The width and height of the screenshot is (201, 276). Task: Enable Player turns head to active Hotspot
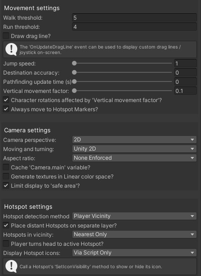(x=6, y=244)
